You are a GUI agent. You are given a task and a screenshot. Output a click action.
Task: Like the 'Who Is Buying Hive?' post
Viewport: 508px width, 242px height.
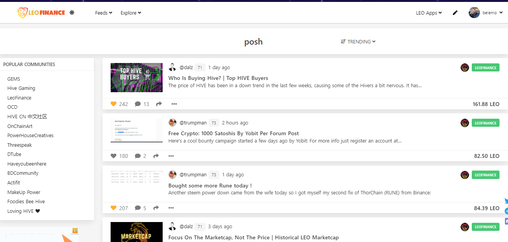113,104
